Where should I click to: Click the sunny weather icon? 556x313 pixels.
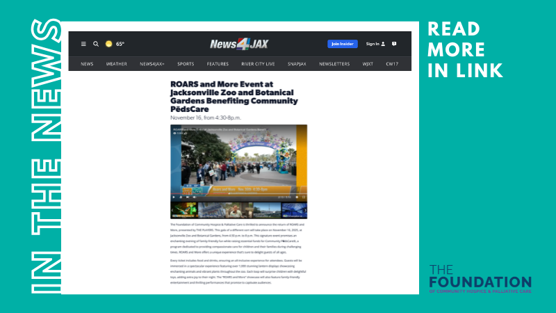click(x=108, y=44)
